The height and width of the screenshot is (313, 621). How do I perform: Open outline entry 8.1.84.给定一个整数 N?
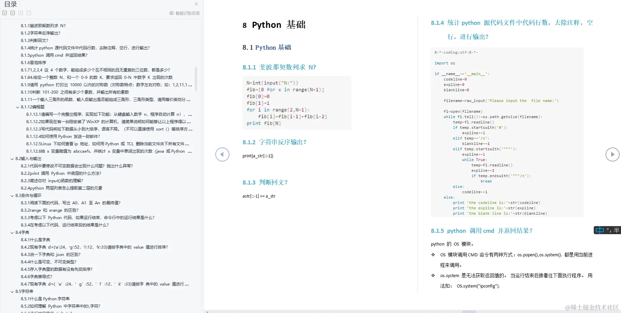click(x=97, y=77)
